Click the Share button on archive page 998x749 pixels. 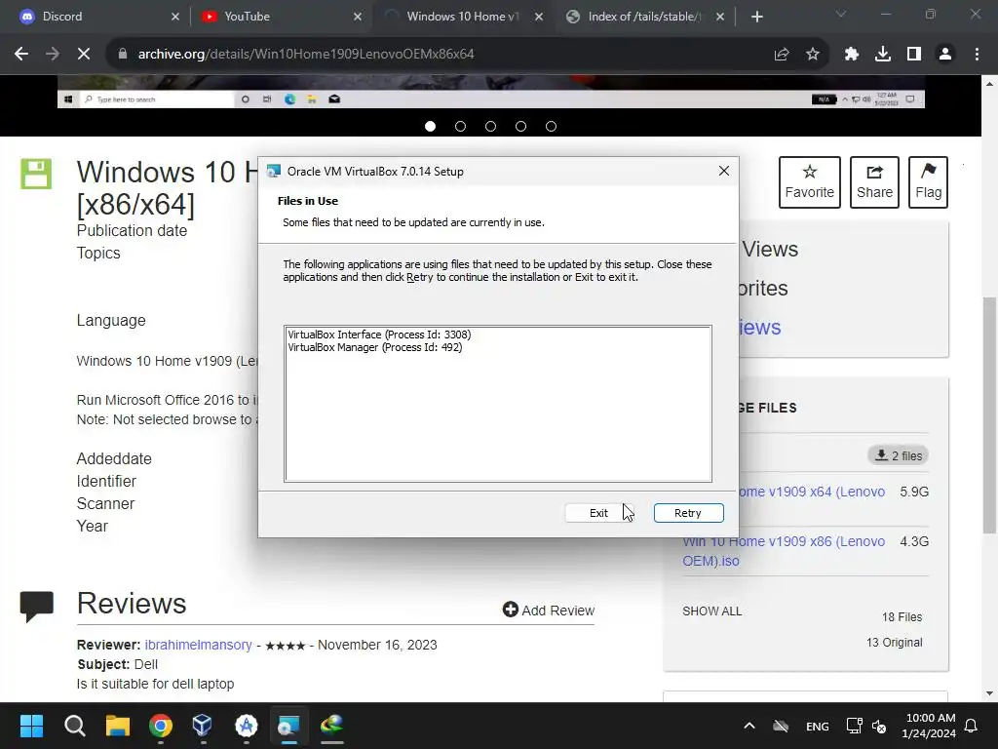pos(874,182)
